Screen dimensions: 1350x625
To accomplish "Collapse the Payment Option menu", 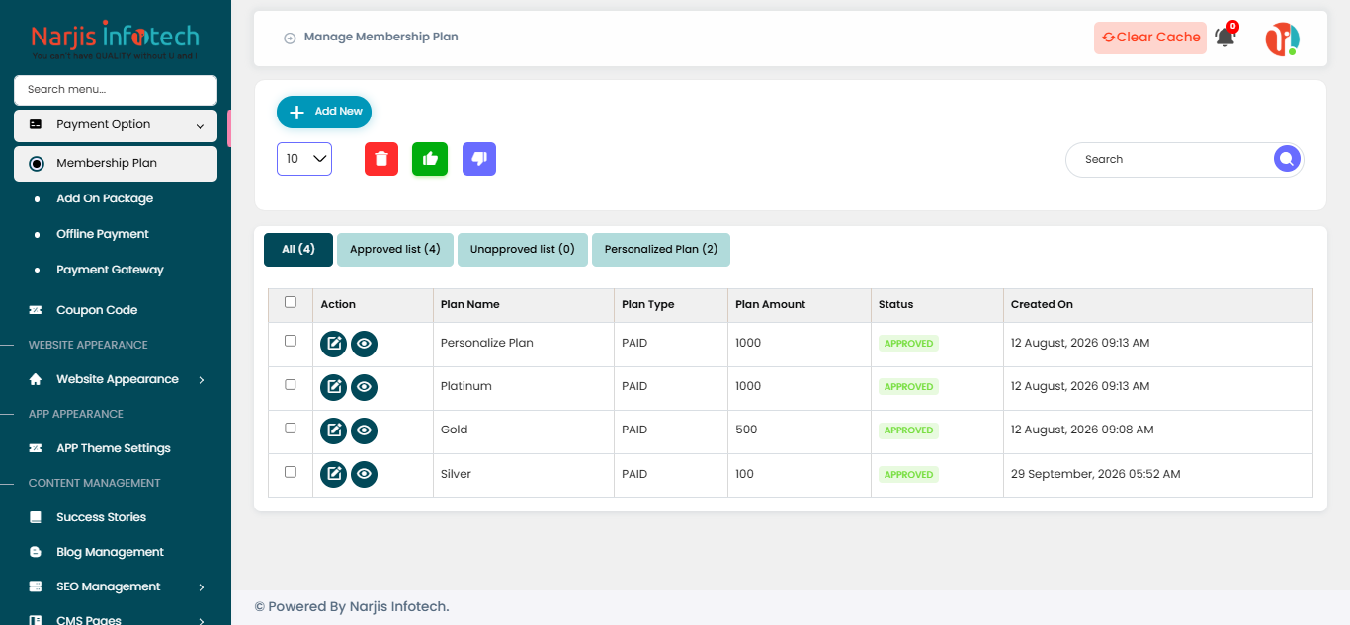I will click(116, 125).
